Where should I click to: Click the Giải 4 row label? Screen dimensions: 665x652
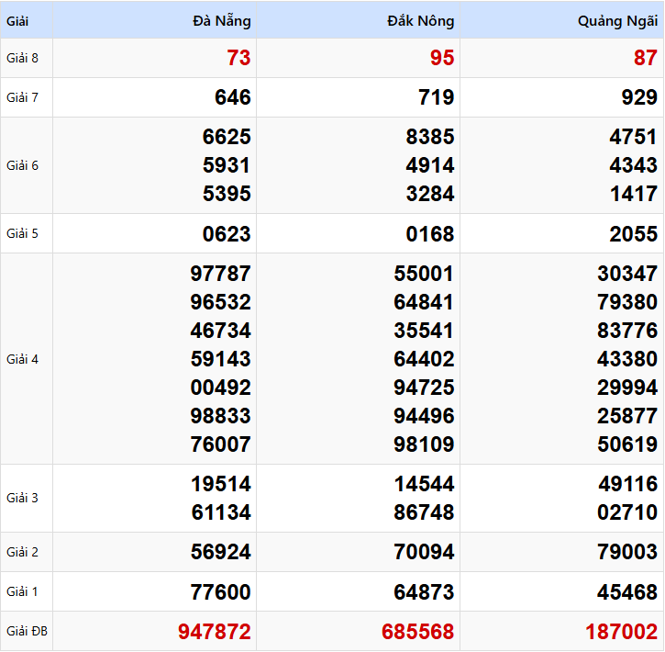(22, 359)
